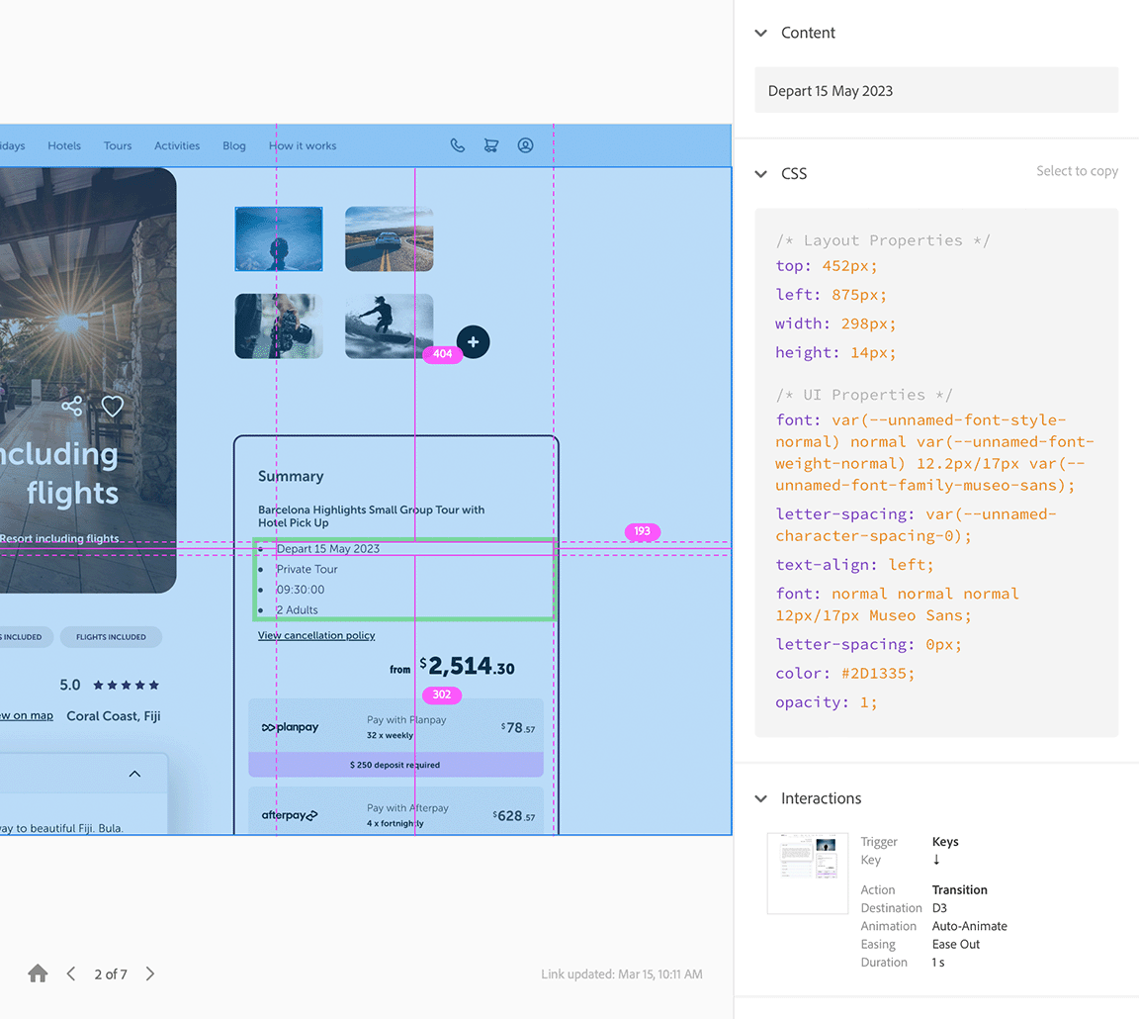Viewport: 1139px width, 1019px height.
Task: Click the Ease Out easing value
Action: tap(955, 944)
